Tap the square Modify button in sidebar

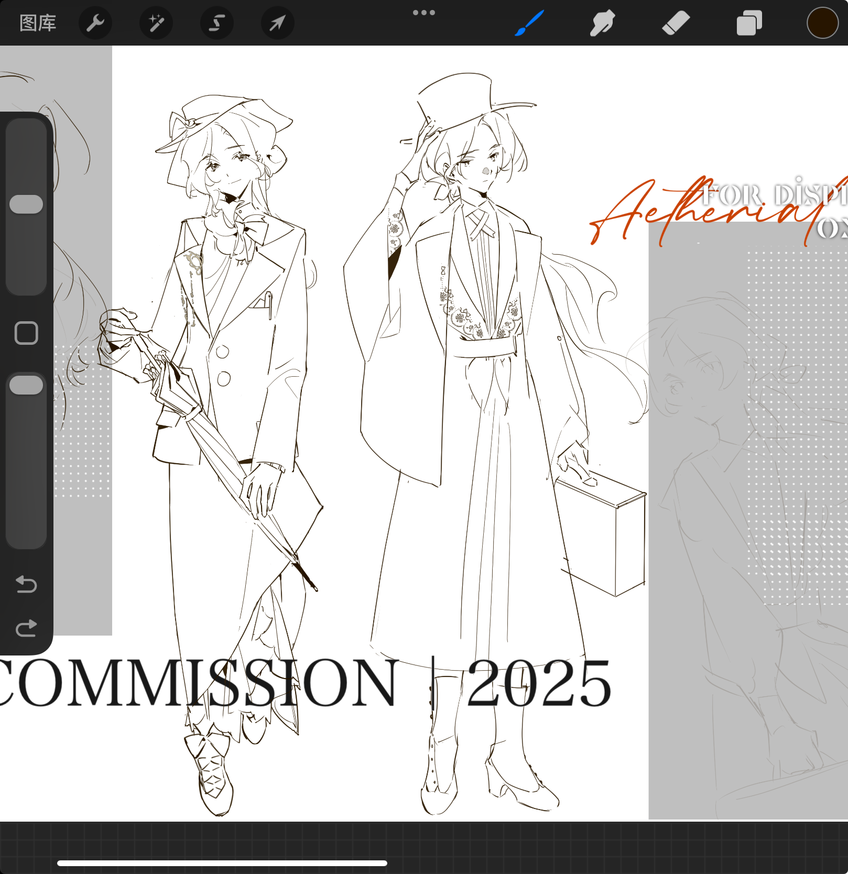click(x=26, y=333)
